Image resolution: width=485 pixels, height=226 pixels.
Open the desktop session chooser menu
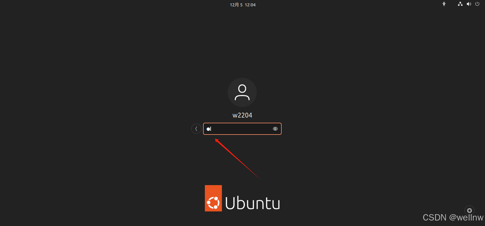click(x=469, y=211)
